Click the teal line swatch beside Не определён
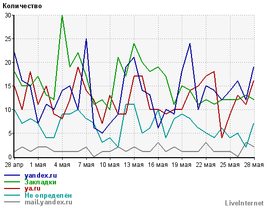The width and height of the screenshot is (267, 208). (12, 195)
